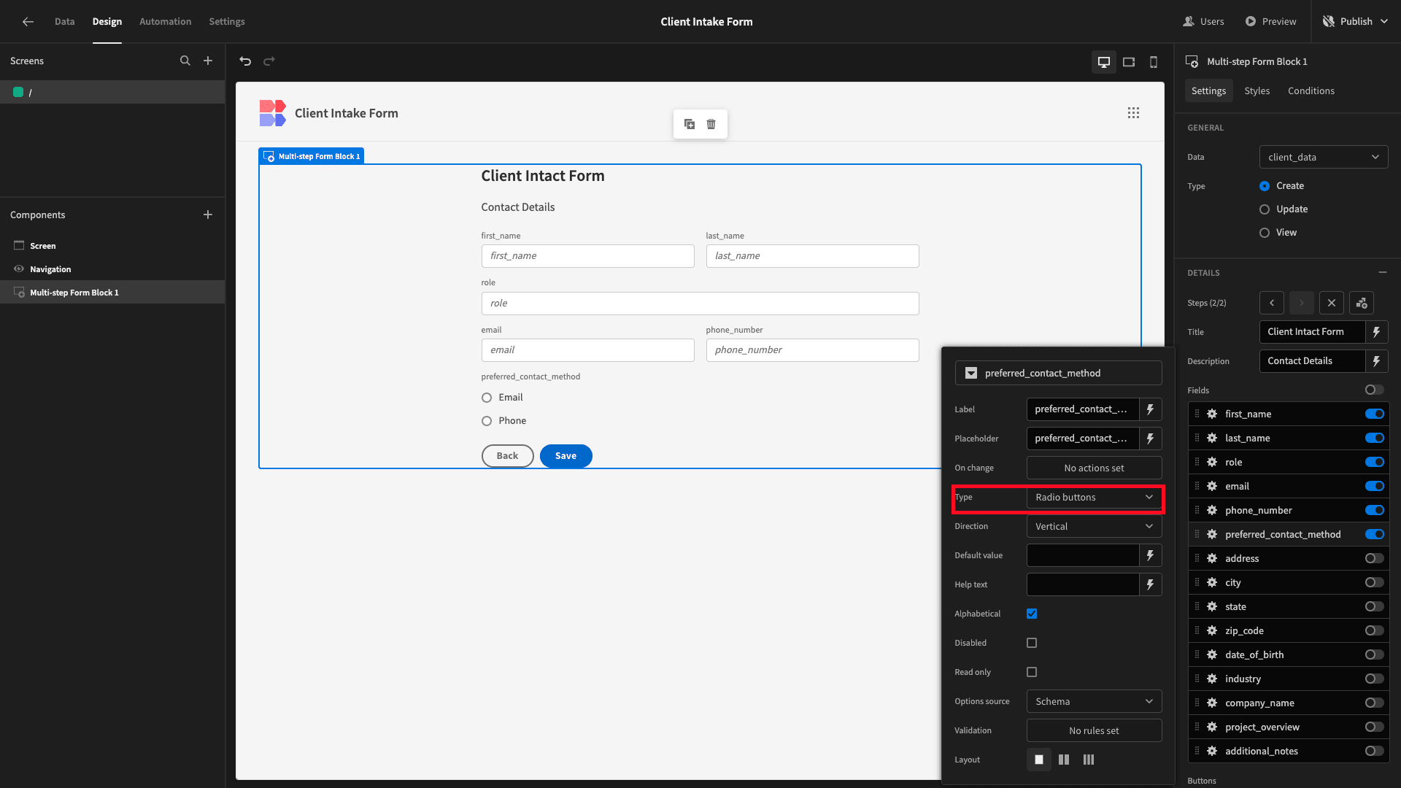Remove the current step with X icon
The width and height of the screenshot is (1401, 788).
[x=1332, y=303]
